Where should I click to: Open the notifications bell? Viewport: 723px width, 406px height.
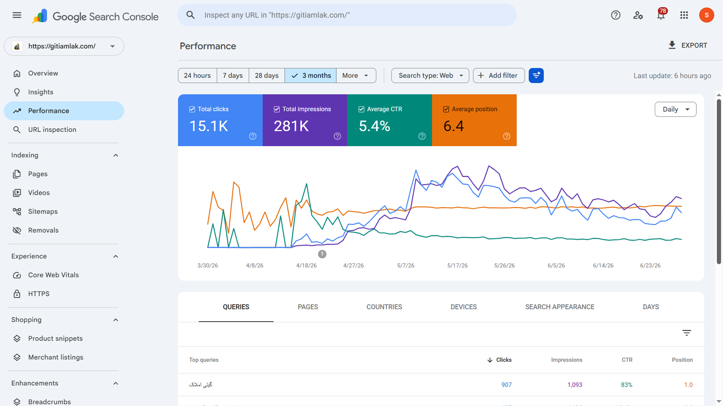pyautogui.click(x=661, y=15)
